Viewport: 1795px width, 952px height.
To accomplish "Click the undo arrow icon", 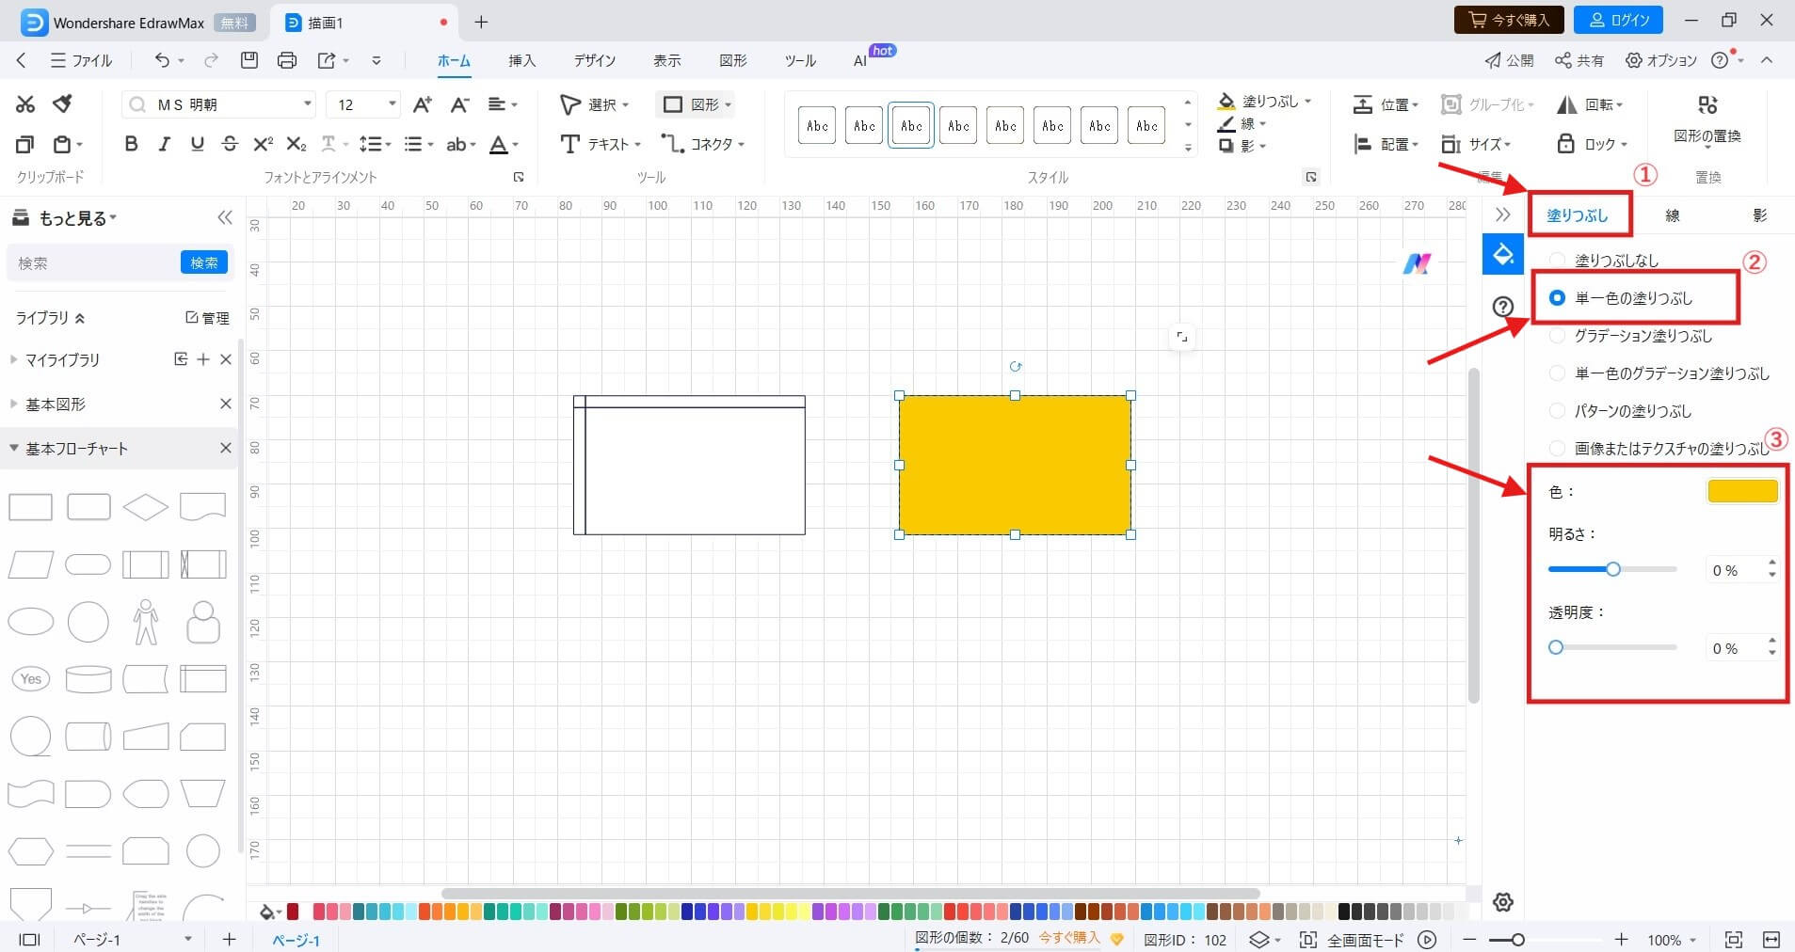I will click(162, 60).
